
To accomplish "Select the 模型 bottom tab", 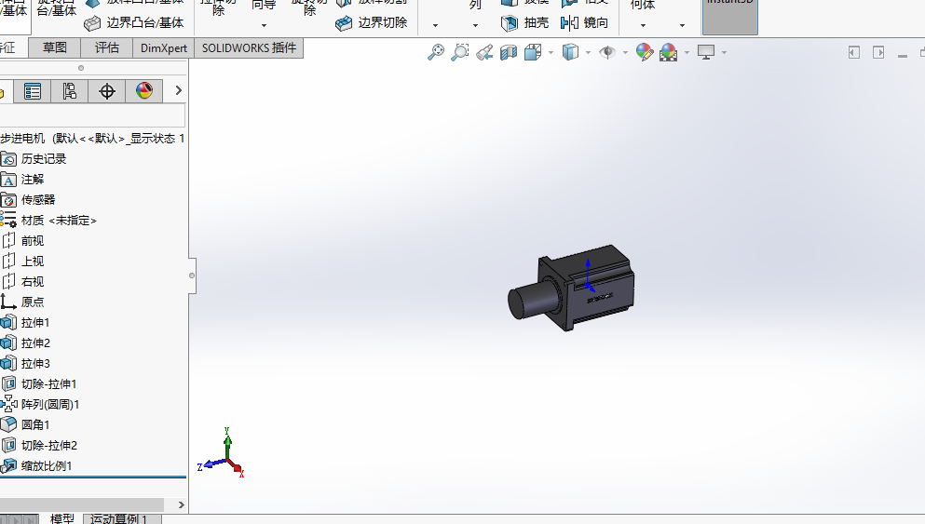I will pyautogui.click(x=61, y=518).
